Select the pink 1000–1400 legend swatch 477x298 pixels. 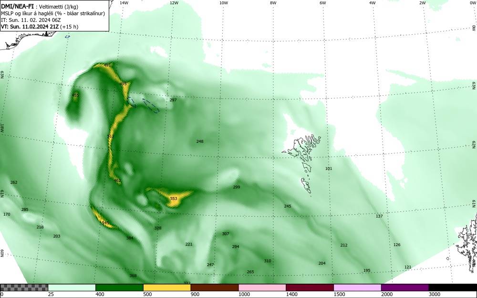pos(262,288)
